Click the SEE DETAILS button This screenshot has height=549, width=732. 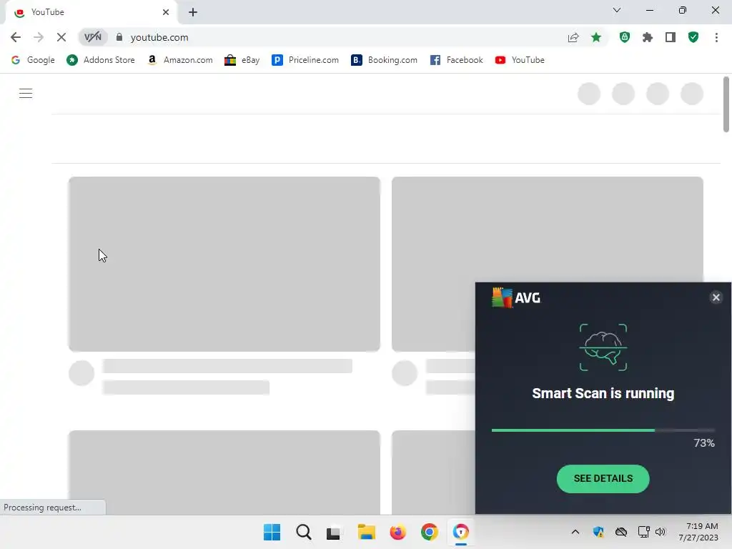click(603, 478)
